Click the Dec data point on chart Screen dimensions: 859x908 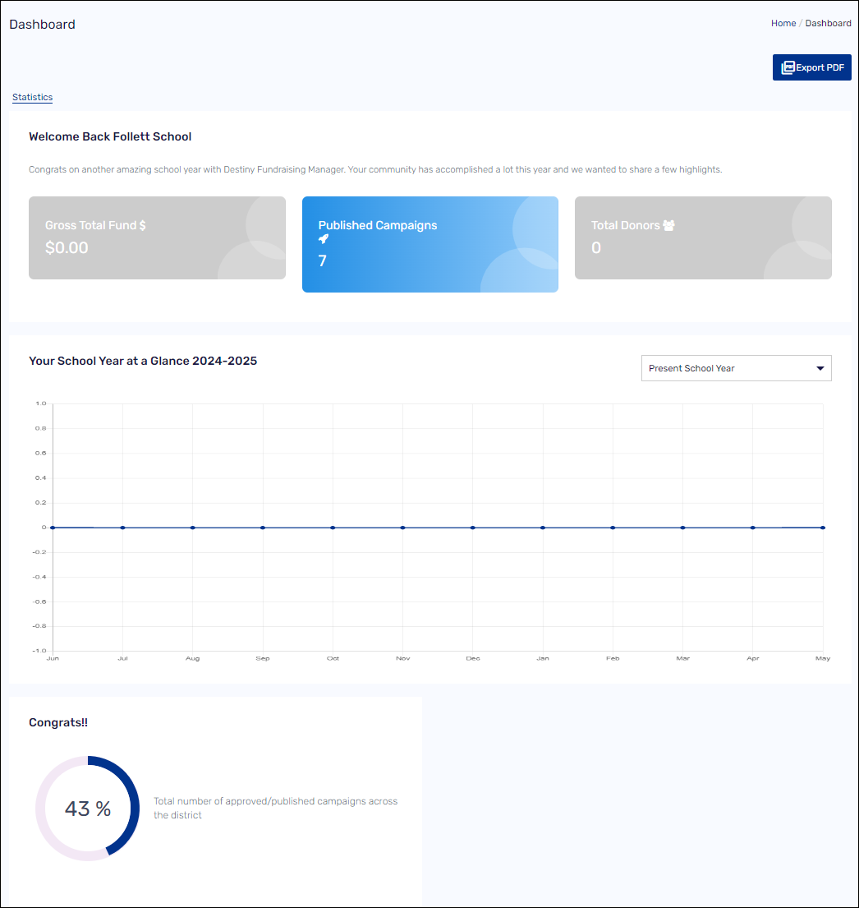472,528
